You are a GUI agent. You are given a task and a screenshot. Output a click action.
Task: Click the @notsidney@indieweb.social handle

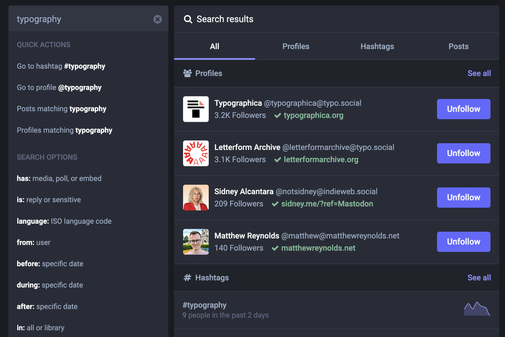(x=327, y=192)
